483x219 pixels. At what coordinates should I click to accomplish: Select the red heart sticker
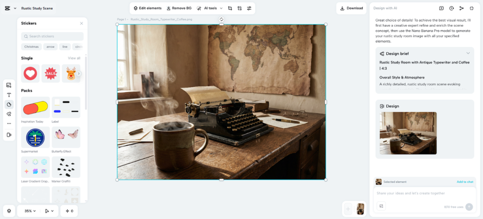(30, 73)
